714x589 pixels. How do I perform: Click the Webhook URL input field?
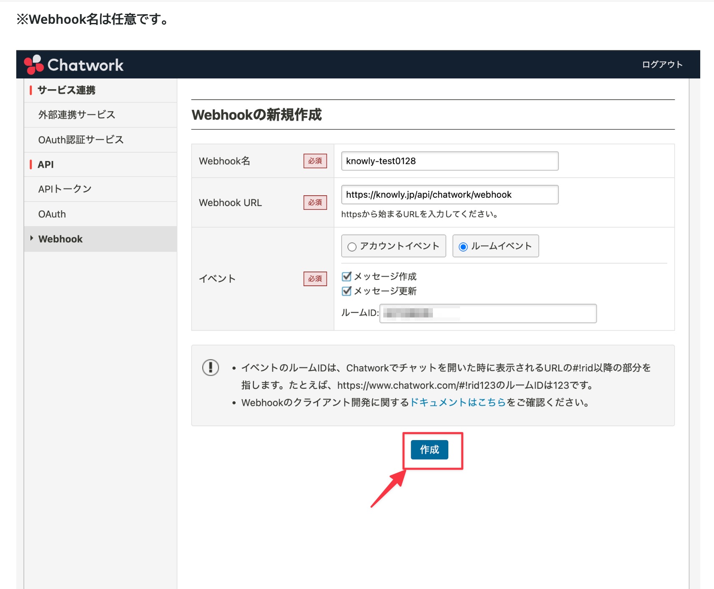point(449,194)
